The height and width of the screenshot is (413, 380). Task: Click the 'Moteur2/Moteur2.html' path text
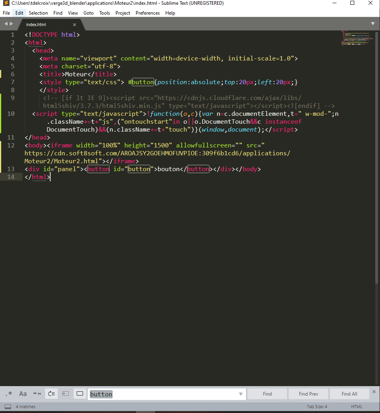(x=61, y=161)
